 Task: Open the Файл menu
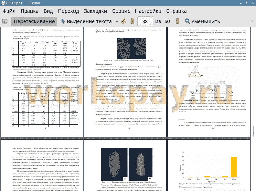pyautogui.click(x=9, y=11)
